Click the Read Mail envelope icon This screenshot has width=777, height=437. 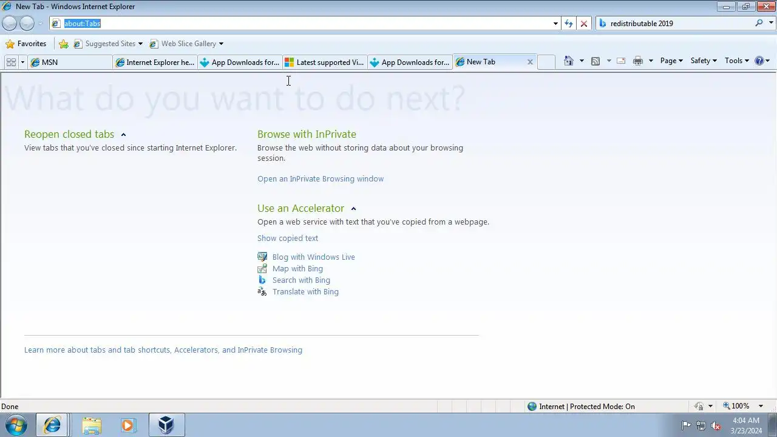point(621,61)
